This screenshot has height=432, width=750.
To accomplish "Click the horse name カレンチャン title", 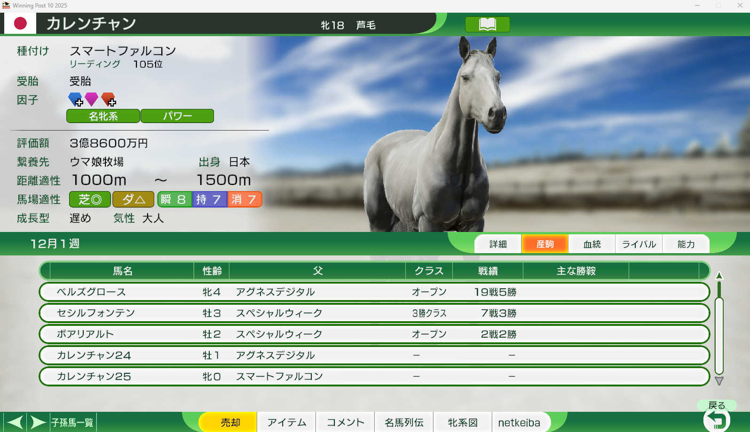I will (x=91, y=23).
